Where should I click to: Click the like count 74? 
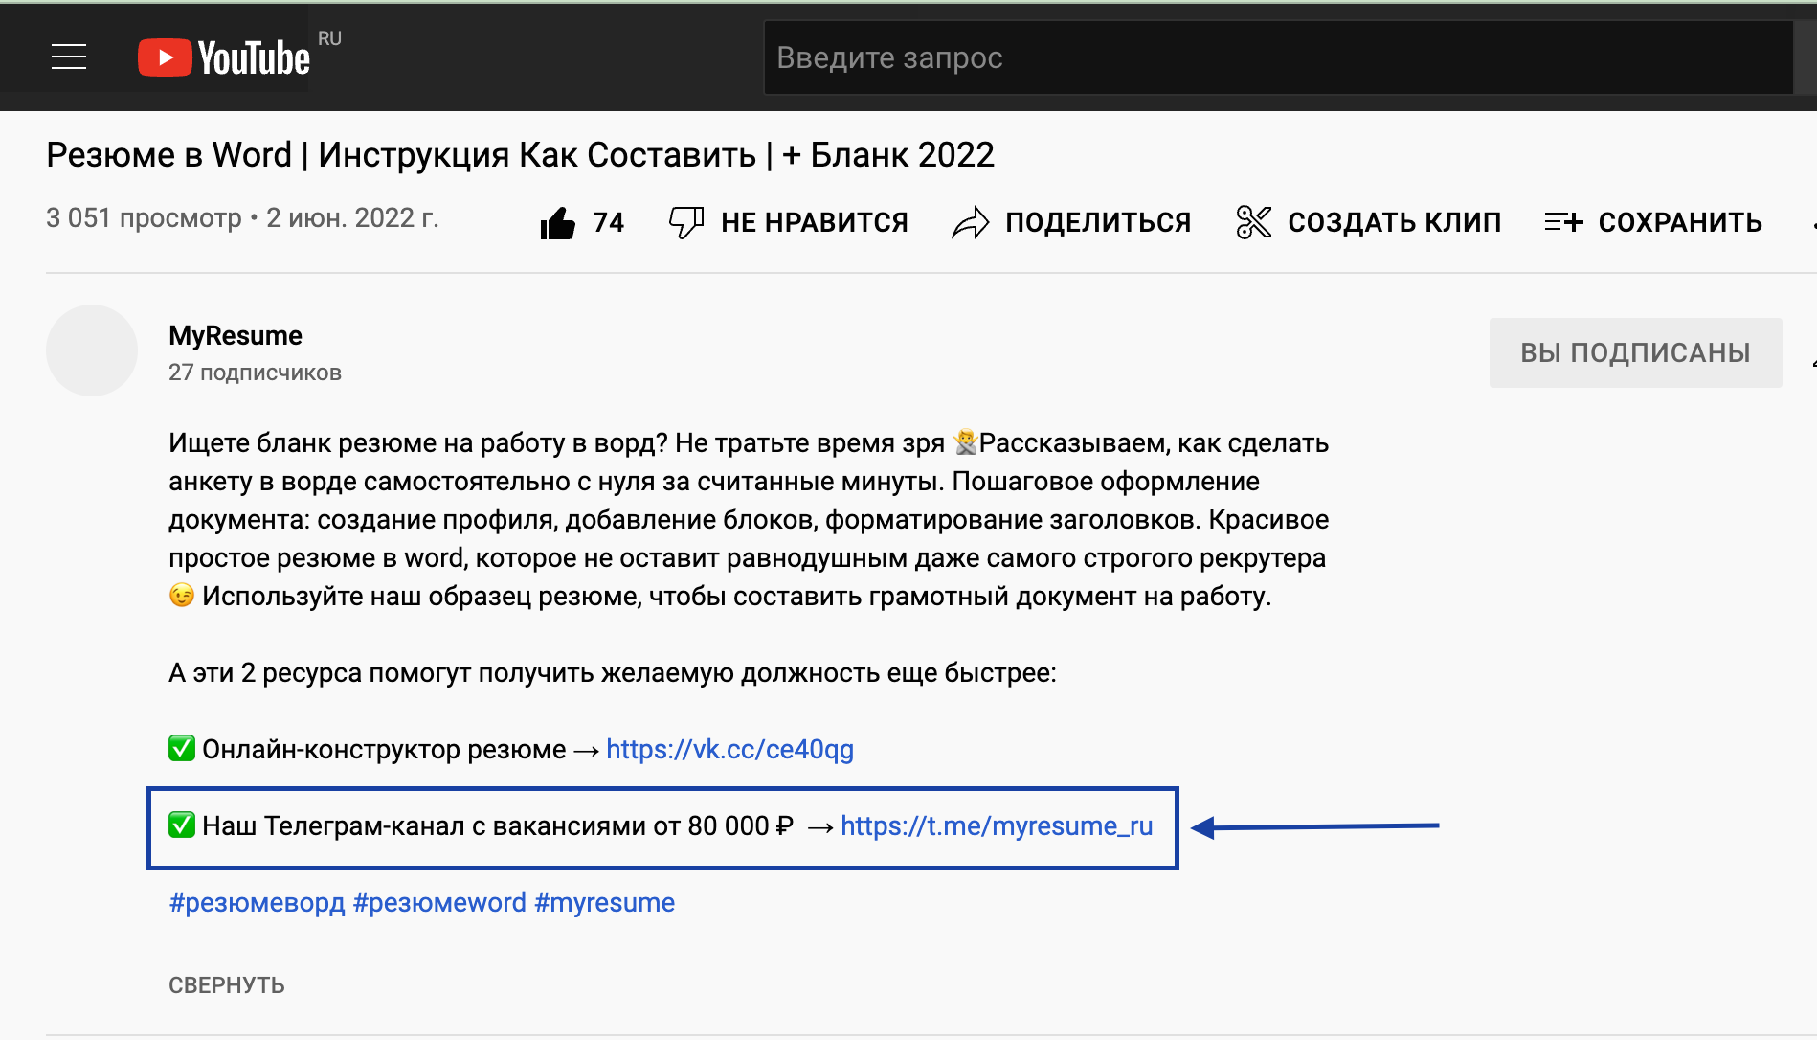click(x=609, y=223)
